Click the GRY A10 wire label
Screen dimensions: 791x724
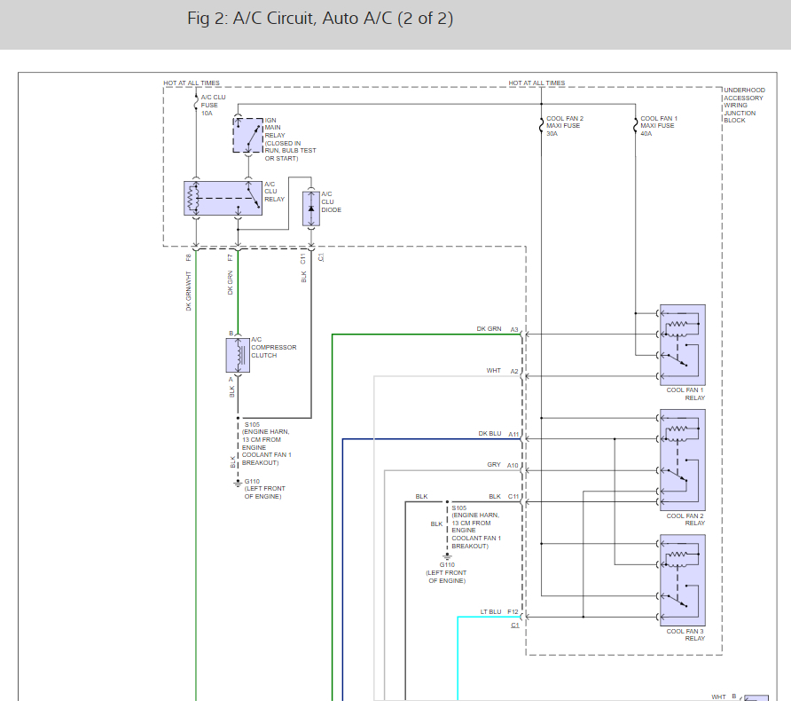click(x=494, y=465)
